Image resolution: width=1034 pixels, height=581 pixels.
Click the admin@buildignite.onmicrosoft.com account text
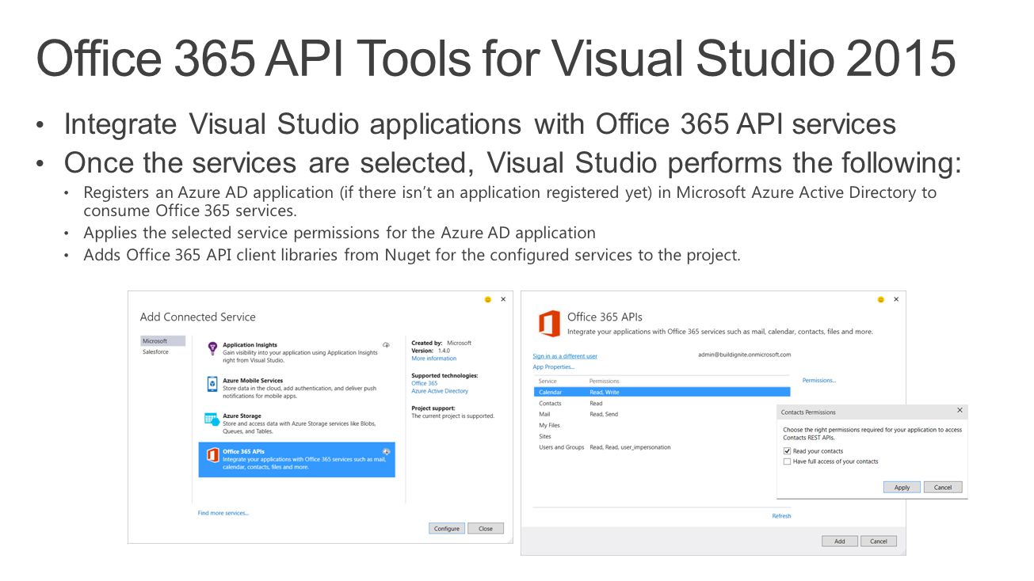point(744,355)
